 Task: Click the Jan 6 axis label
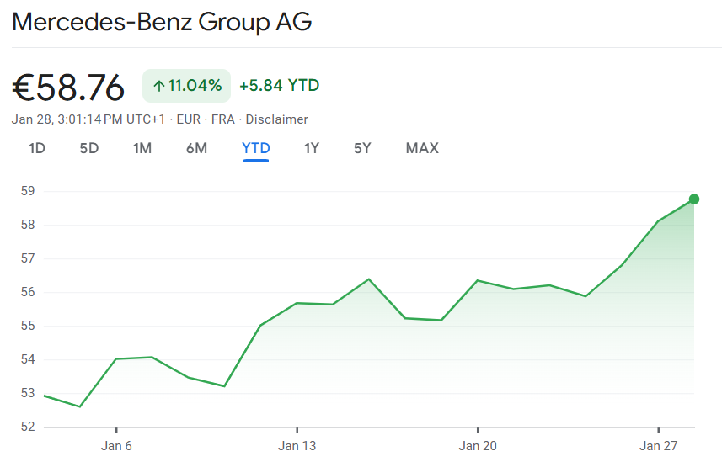[x=116, y=446]
